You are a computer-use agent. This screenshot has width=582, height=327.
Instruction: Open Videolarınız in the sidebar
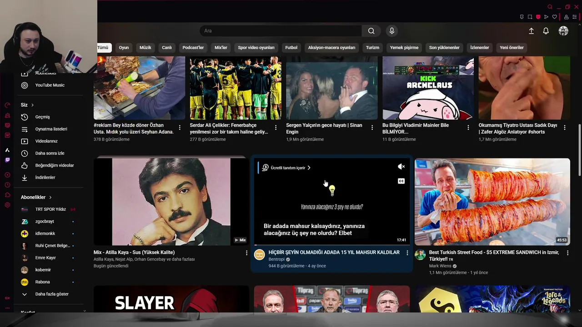tap(50, 141)
